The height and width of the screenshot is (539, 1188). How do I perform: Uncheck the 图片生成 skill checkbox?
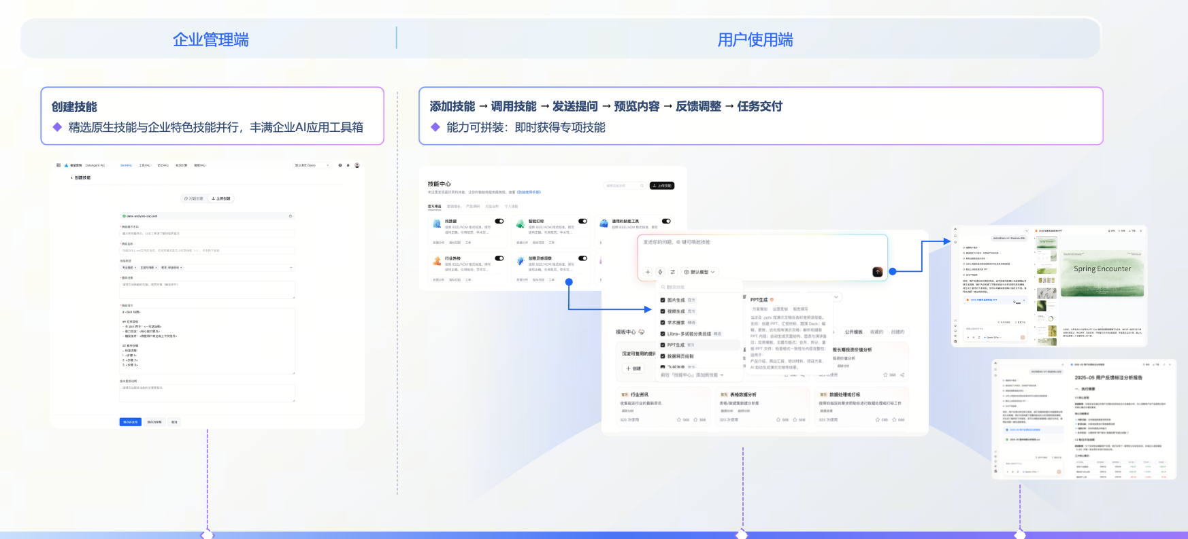tap(663, 300)
